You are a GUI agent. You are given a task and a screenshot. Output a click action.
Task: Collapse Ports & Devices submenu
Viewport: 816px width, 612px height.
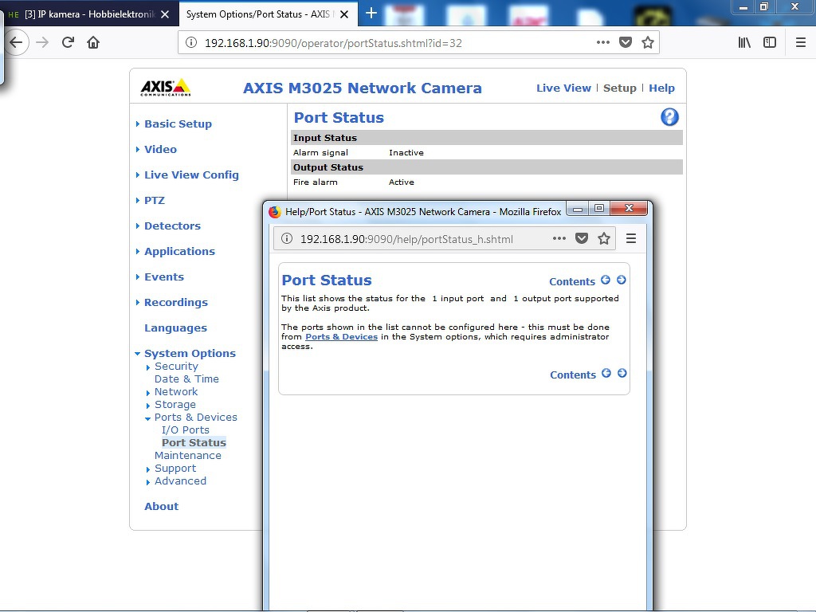195,418
